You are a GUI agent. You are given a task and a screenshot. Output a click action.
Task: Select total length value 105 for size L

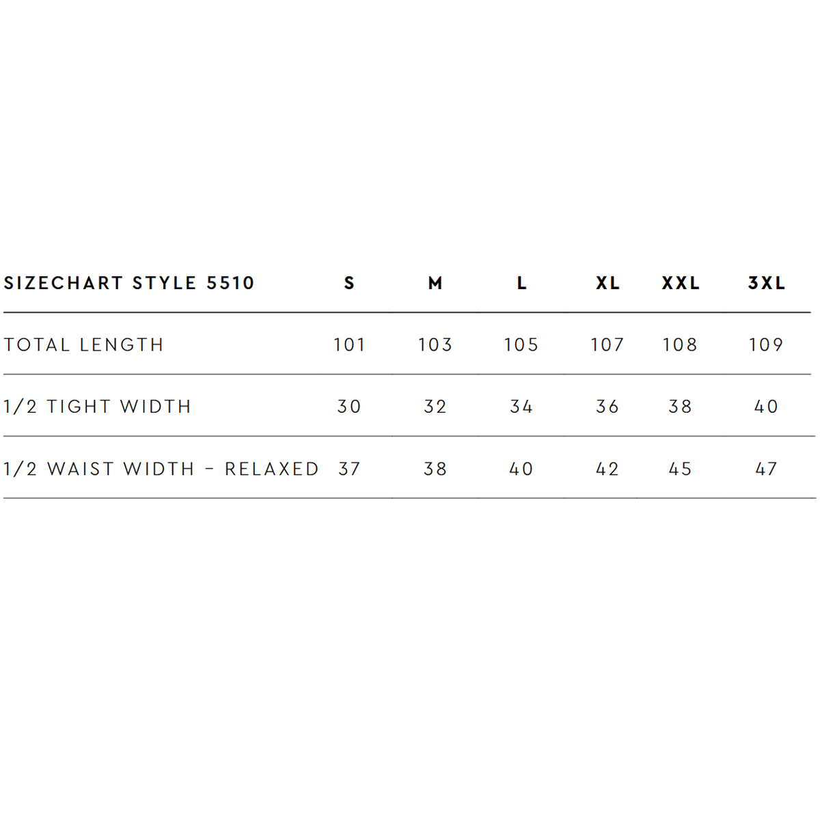[x=521, y=345]
